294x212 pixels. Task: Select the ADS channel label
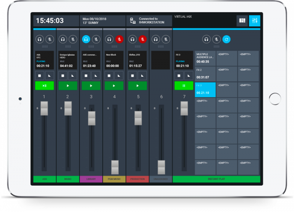[45, 179]
